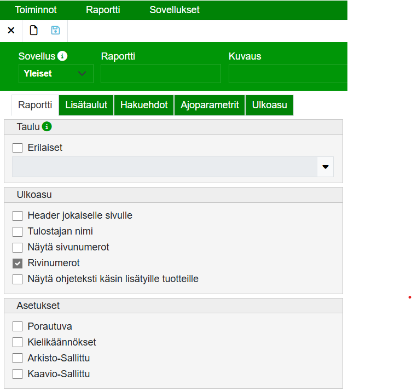Select the Hakuehdot tab
The image size is (412, 392).
[x=144, y=105]
